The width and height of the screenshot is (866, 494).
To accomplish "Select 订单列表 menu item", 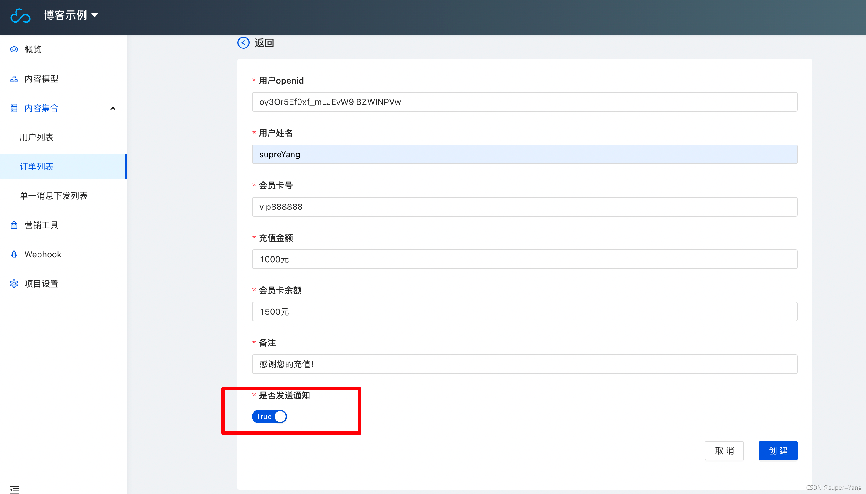I will pyautogui.click(x=37, y=166).
